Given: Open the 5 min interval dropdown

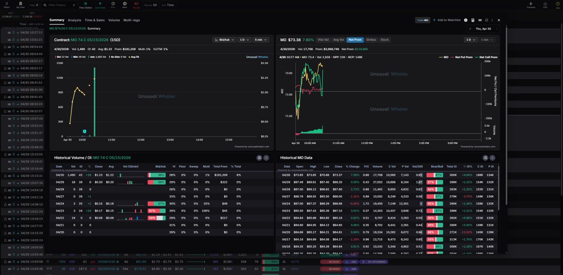Looking at the screenshot, I should pyautogui.click(x=261, y=40).
